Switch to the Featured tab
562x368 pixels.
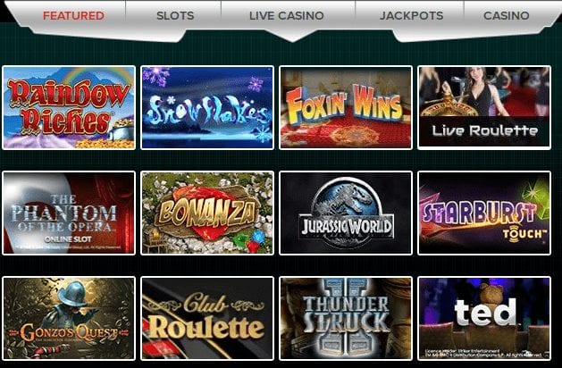(x=73, y=16)
